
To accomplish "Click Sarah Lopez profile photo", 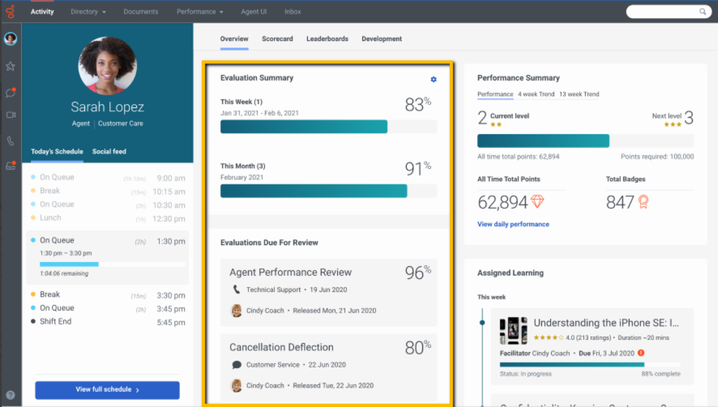I will coord(108,66).
